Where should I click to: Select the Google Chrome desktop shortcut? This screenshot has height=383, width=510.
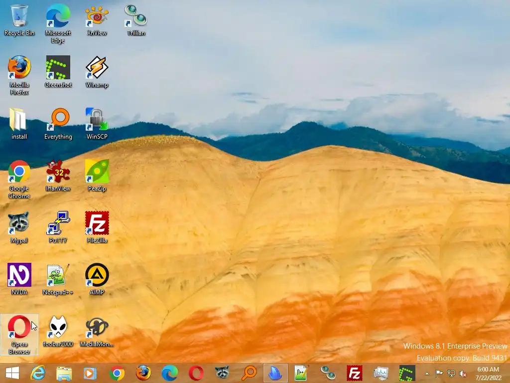point(19,180)
